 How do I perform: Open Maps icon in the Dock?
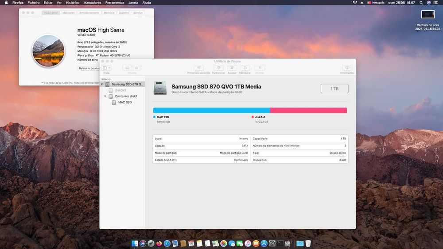(x=216, y=243)
